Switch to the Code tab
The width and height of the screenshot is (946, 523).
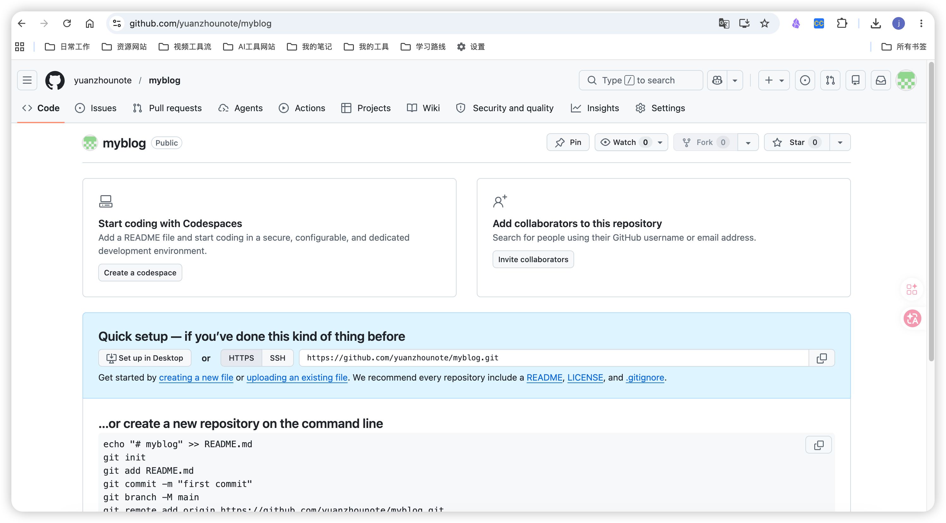41,108
